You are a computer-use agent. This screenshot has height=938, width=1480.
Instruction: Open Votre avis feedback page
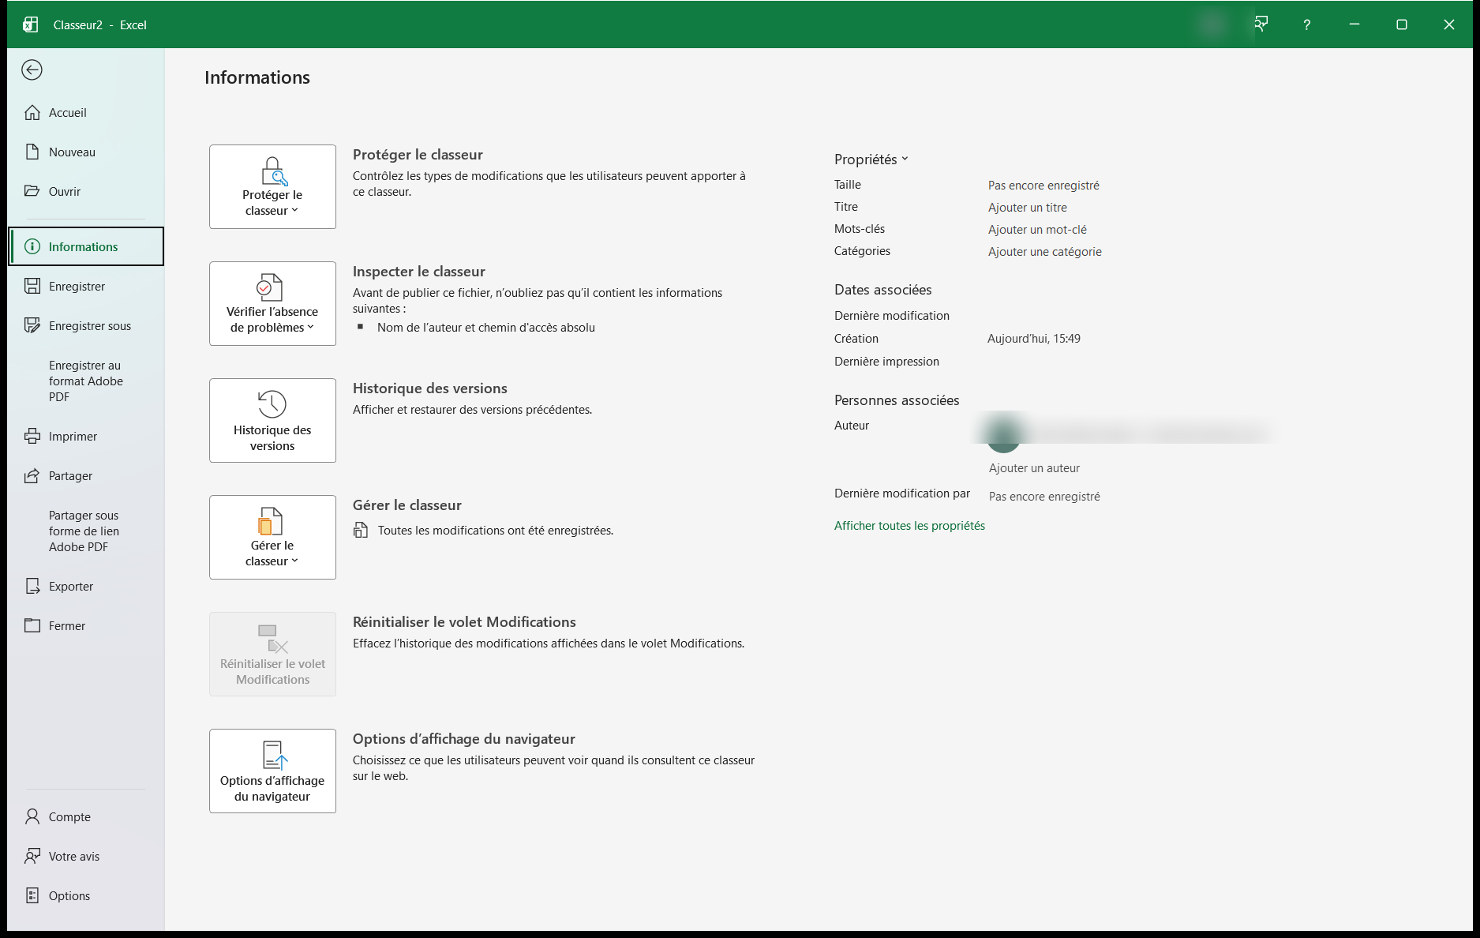[86, 857]
